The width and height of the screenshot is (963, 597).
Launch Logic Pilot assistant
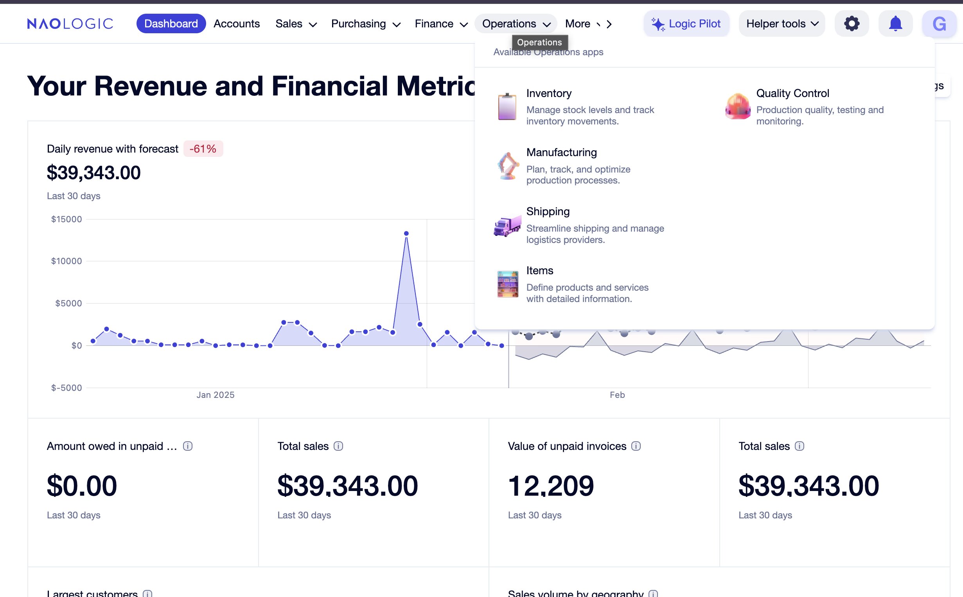click(686, 24)
